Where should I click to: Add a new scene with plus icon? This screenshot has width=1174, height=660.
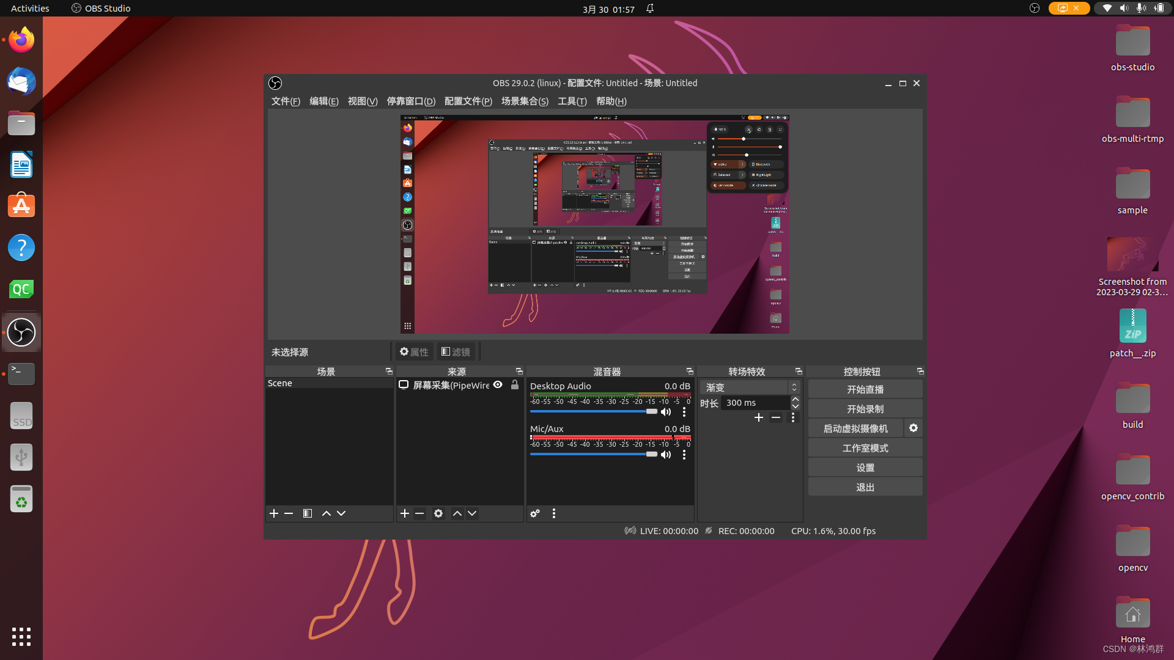coord(274,513)
